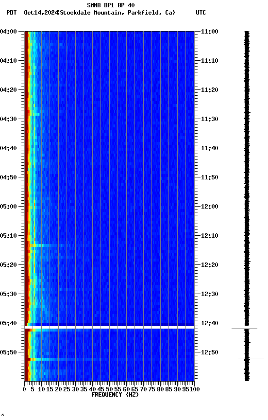Click the '70' frequency axis label
The image size is (268, 420).
[143, 389]
